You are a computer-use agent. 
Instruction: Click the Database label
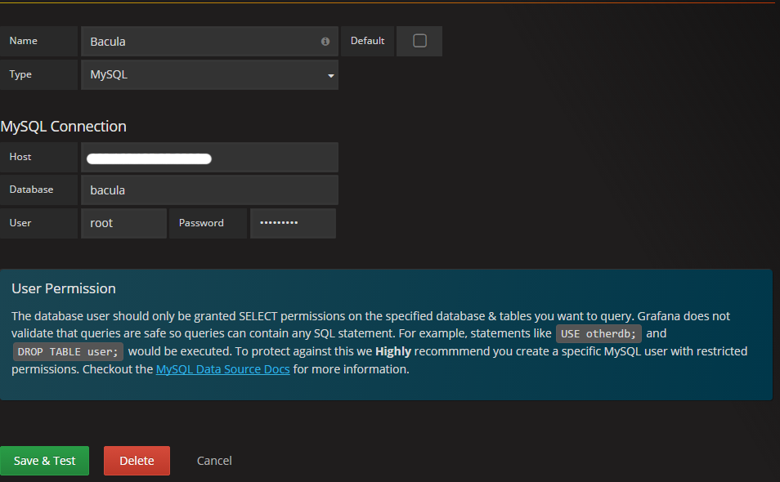pyautogui.click(x=31, y=190)
